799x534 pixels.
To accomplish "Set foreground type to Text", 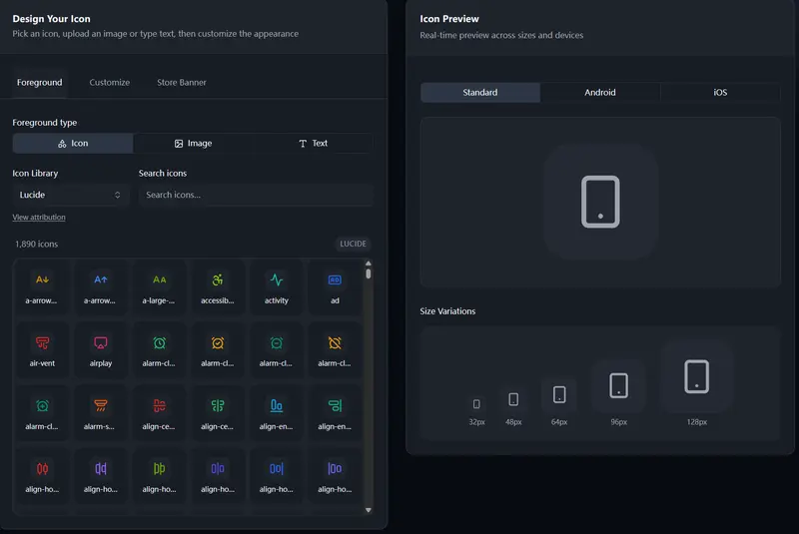I will tap(313, 143).
